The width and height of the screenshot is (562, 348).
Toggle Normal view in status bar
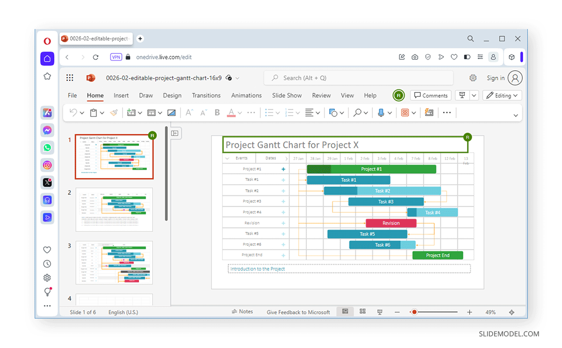point(345,311)
